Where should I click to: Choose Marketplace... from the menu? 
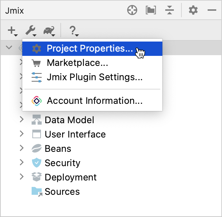92,63
